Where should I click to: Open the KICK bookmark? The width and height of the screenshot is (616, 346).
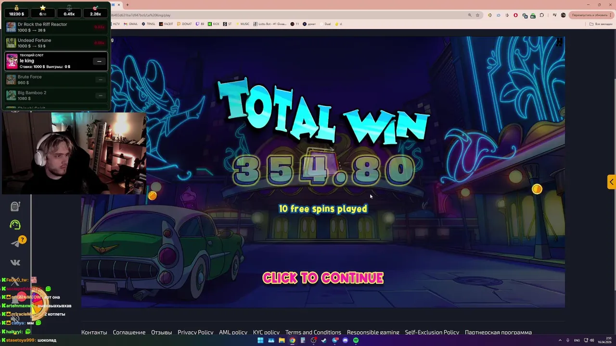[214, 24]
